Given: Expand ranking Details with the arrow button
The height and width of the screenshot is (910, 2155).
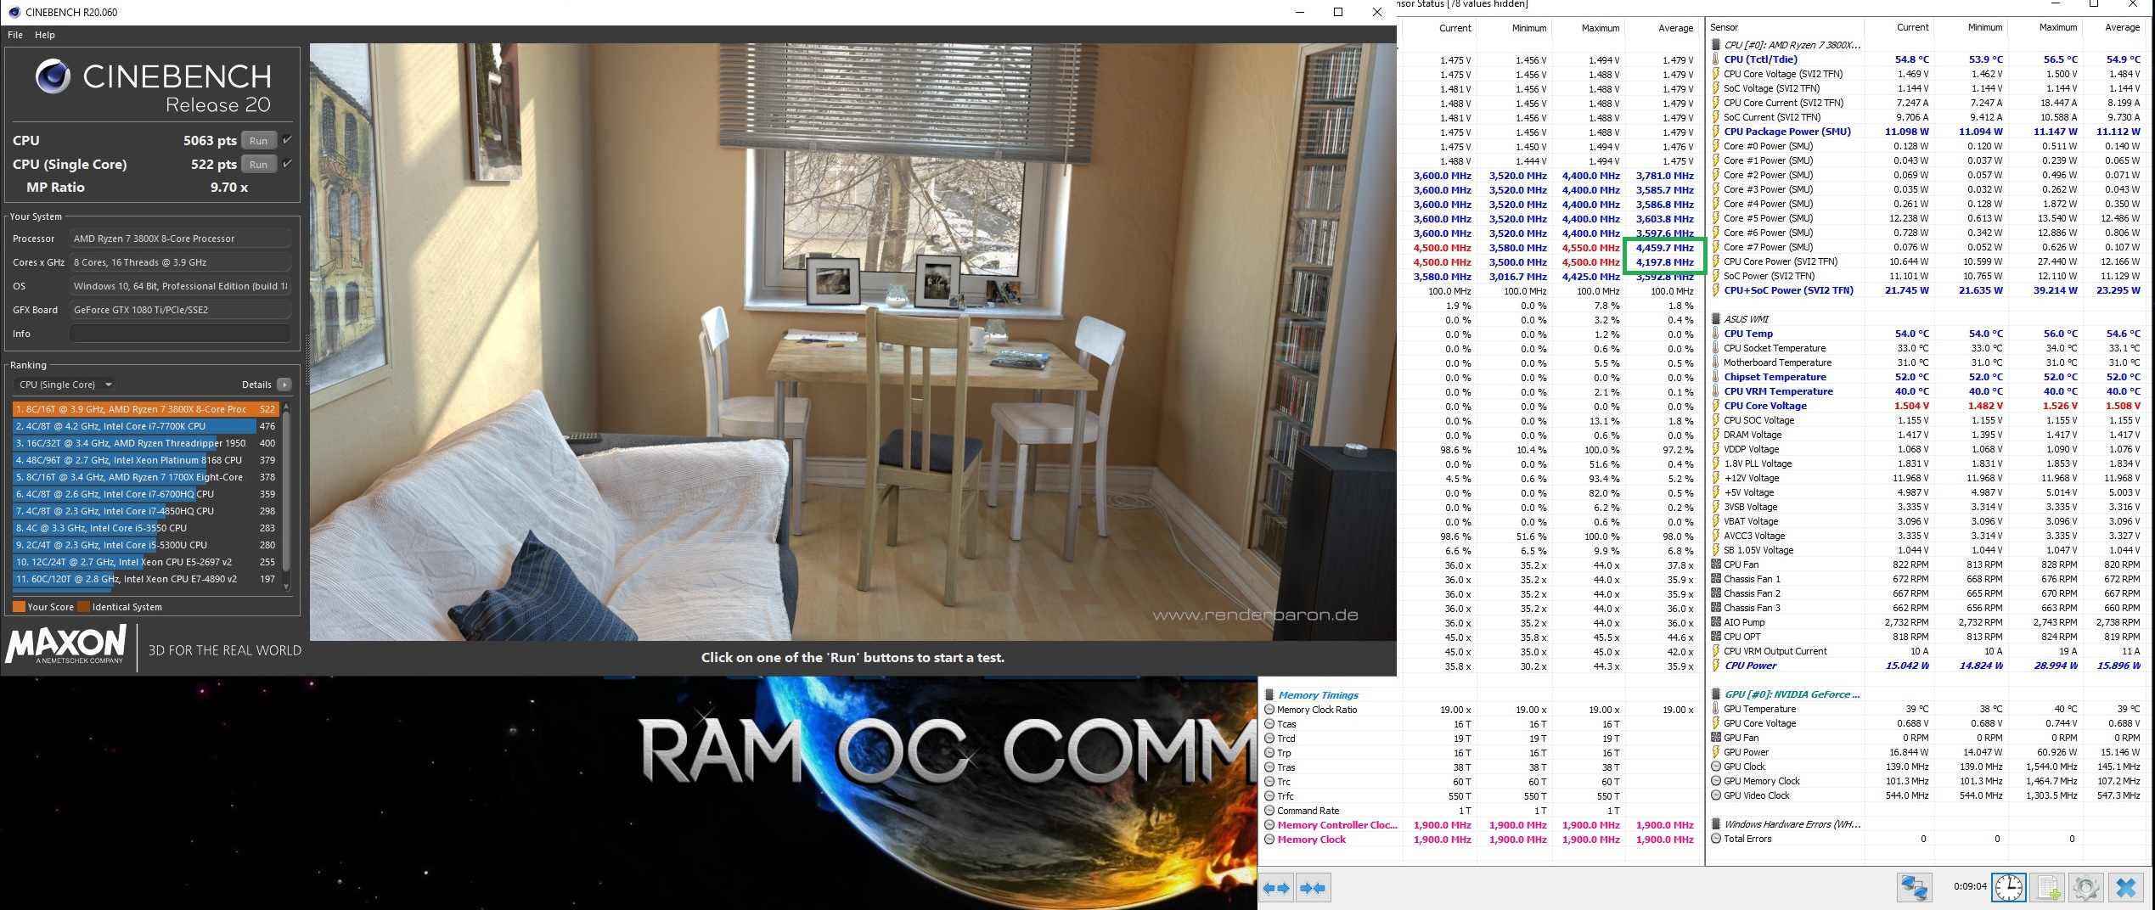Looking at the screenshot, I should point(284,385).
